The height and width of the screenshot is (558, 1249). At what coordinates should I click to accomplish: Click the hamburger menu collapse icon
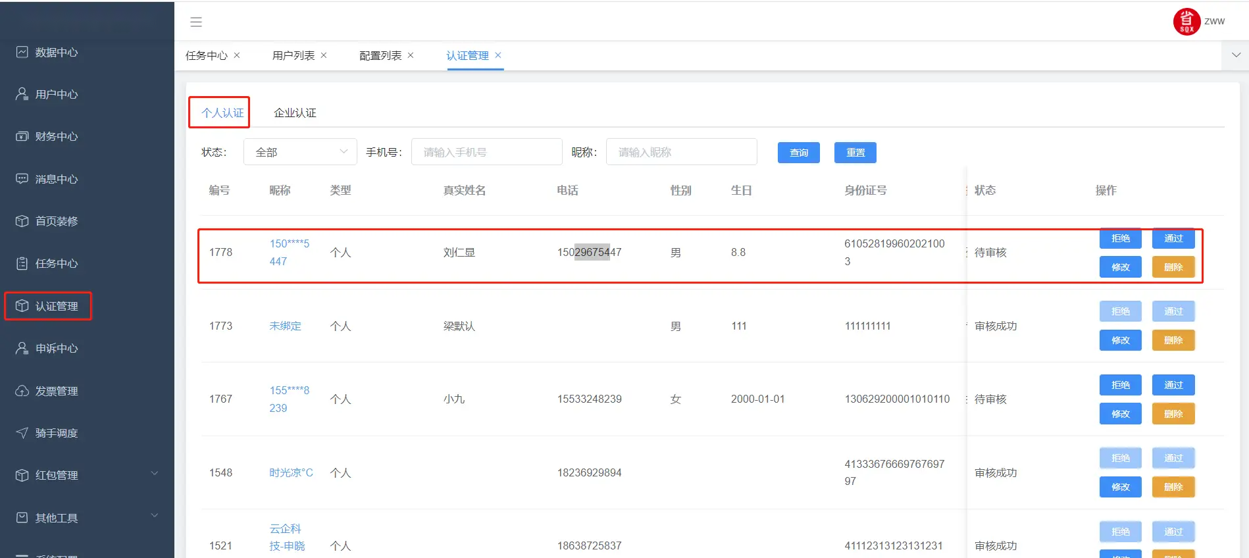[196, 22]
